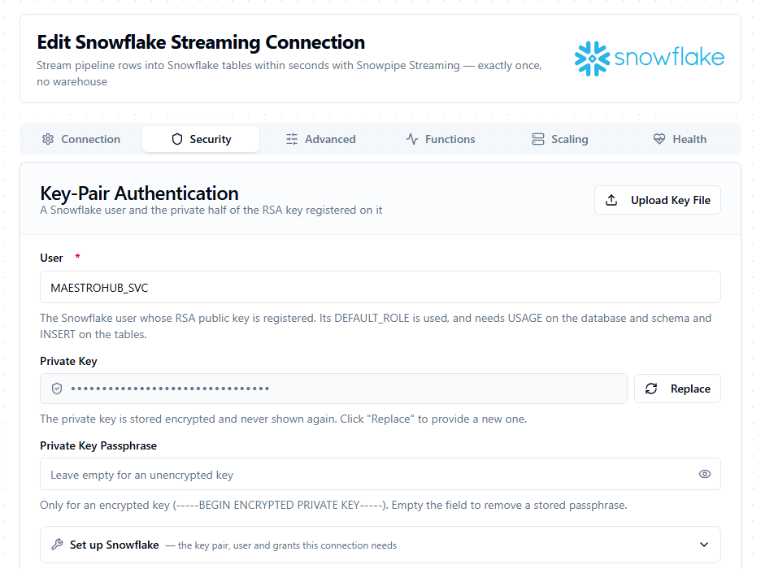Show passphrase with the eye icon
The height and width of the screenshot is (569, 761).
pos(705,474)
